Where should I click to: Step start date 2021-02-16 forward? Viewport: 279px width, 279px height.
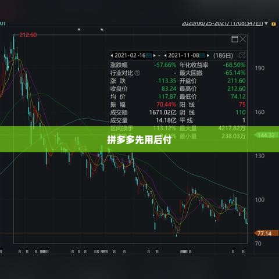pos(155,56)
